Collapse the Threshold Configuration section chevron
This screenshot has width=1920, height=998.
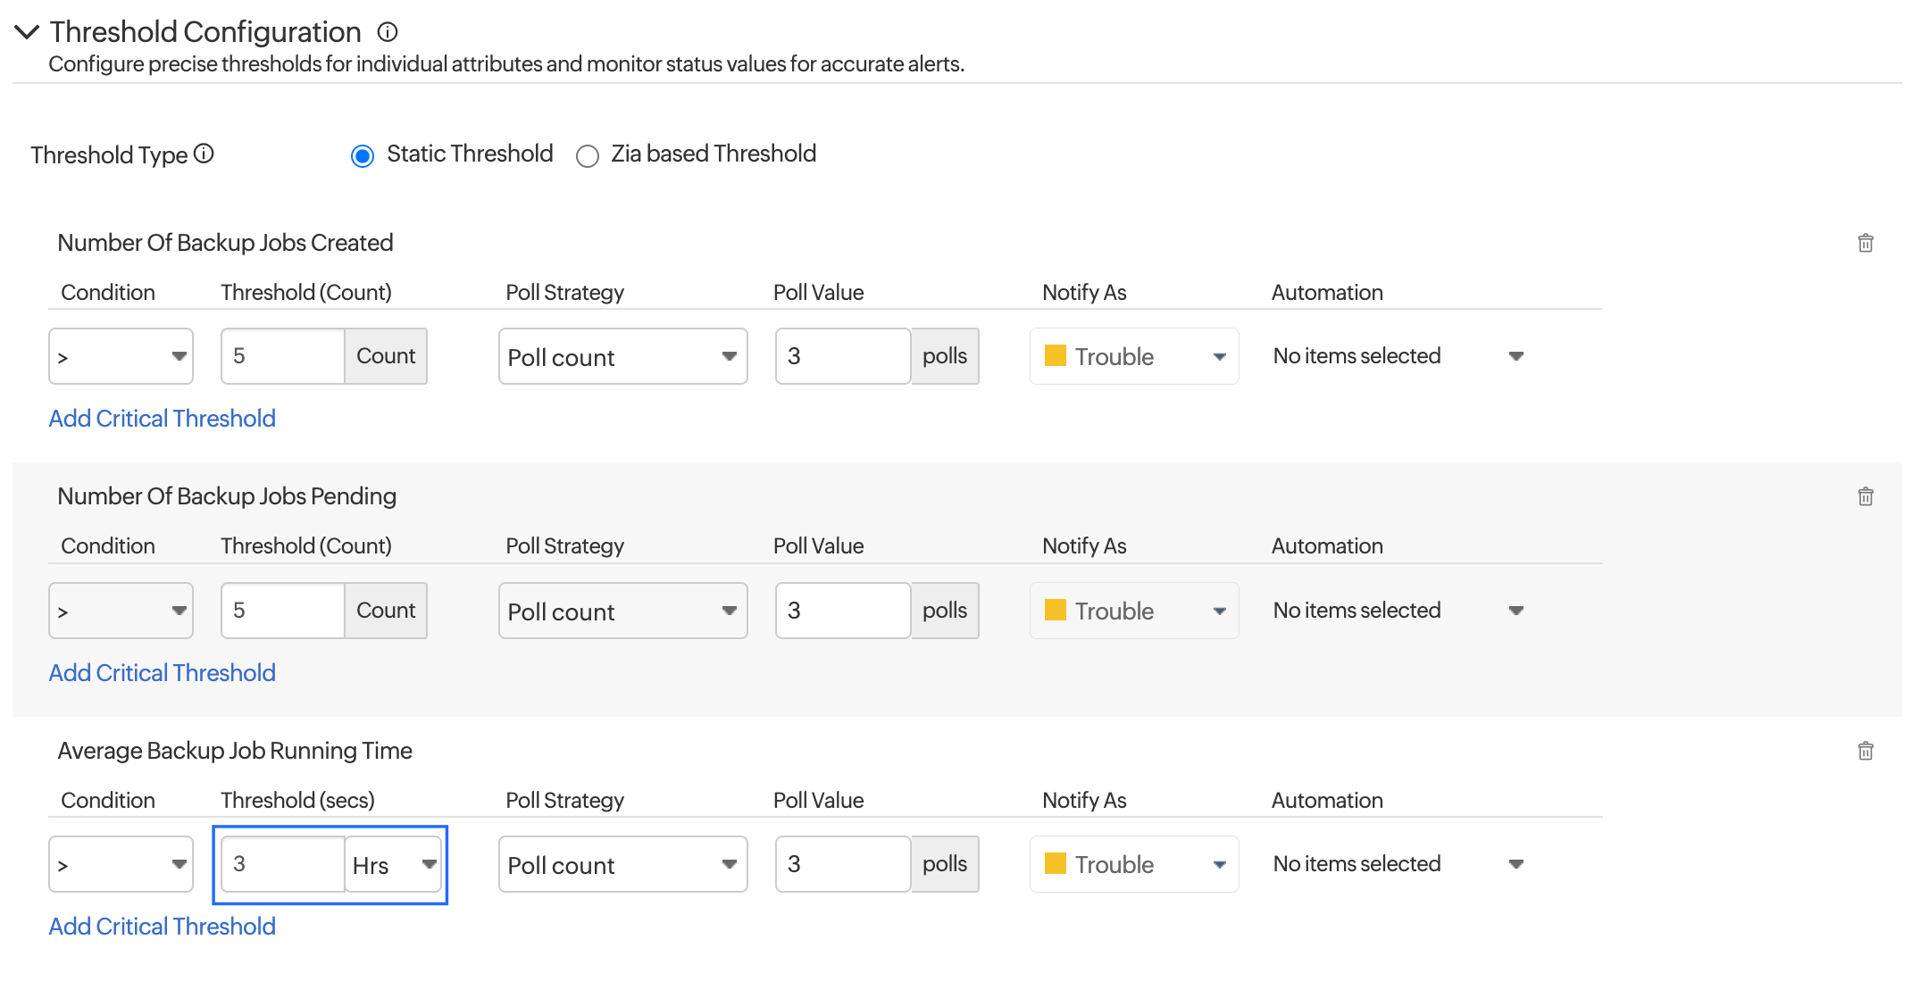point(27,32)
